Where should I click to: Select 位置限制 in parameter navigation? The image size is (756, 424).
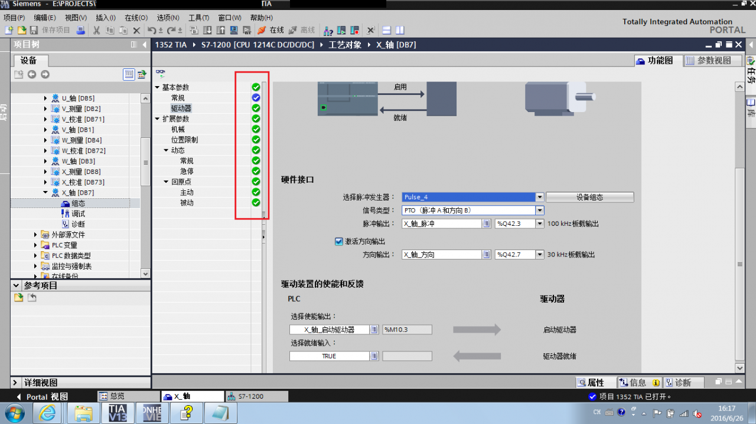[x=185, y=140]
